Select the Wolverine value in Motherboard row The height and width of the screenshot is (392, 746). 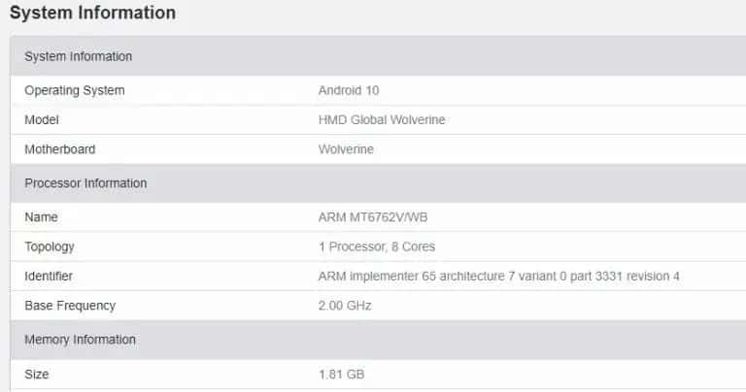346,149
